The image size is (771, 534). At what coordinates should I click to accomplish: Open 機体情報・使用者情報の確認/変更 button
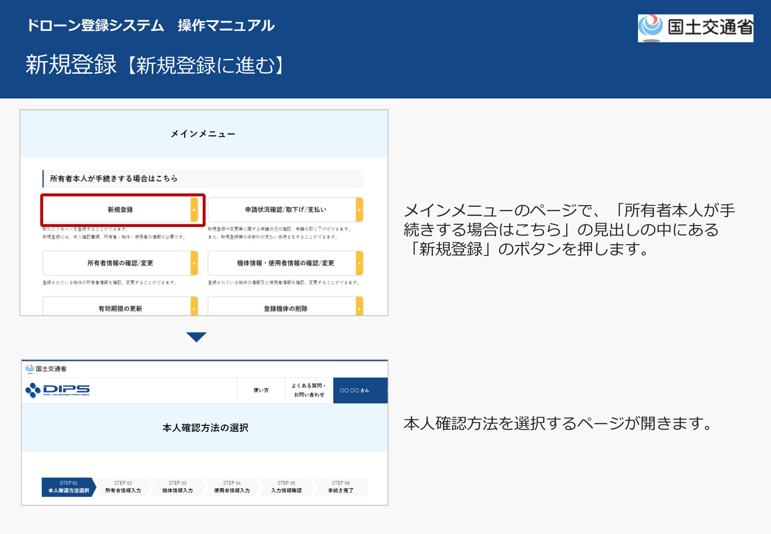click(285, 263)
